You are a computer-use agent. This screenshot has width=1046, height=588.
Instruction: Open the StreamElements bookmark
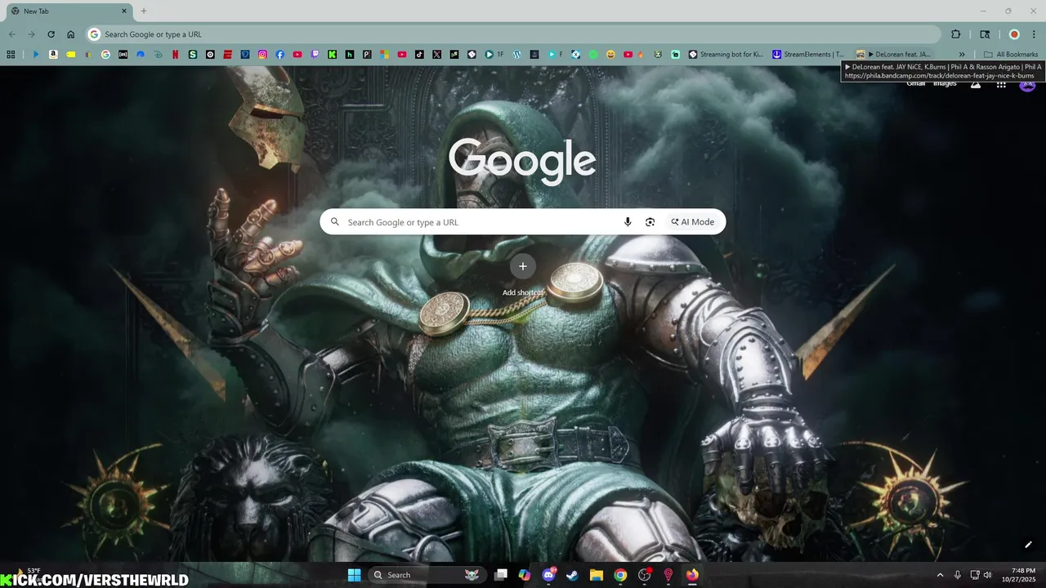(809, 55)
